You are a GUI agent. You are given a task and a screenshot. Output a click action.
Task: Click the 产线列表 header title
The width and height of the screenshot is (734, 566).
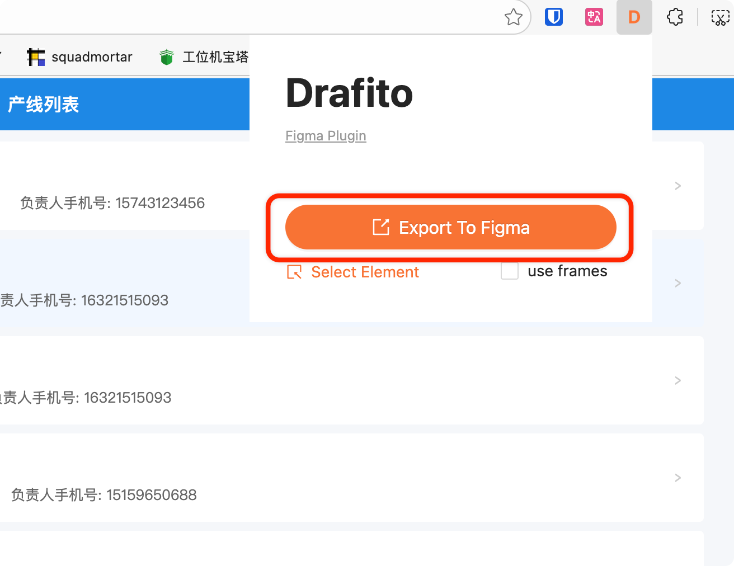click(x=44, y=105)
